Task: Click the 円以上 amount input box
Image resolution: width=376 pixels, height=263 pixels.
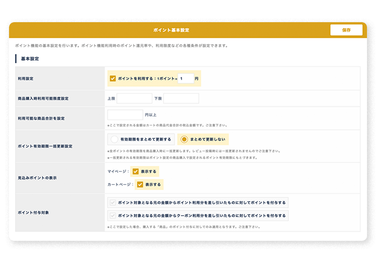Action: 125,115
